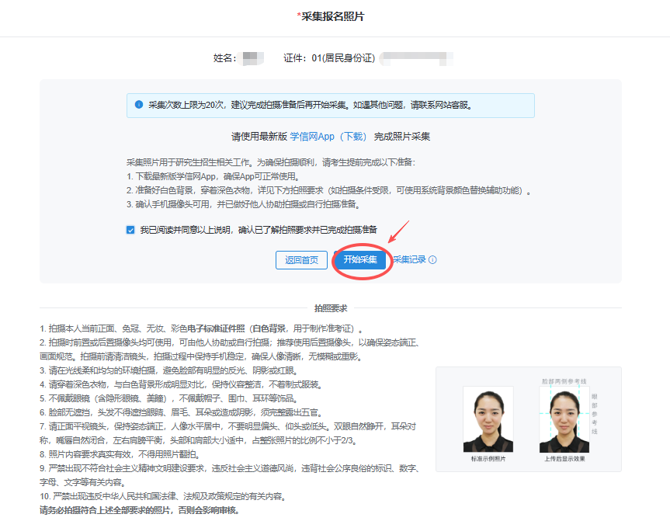Open the 学信网App（下载）link

coord(328,137)
